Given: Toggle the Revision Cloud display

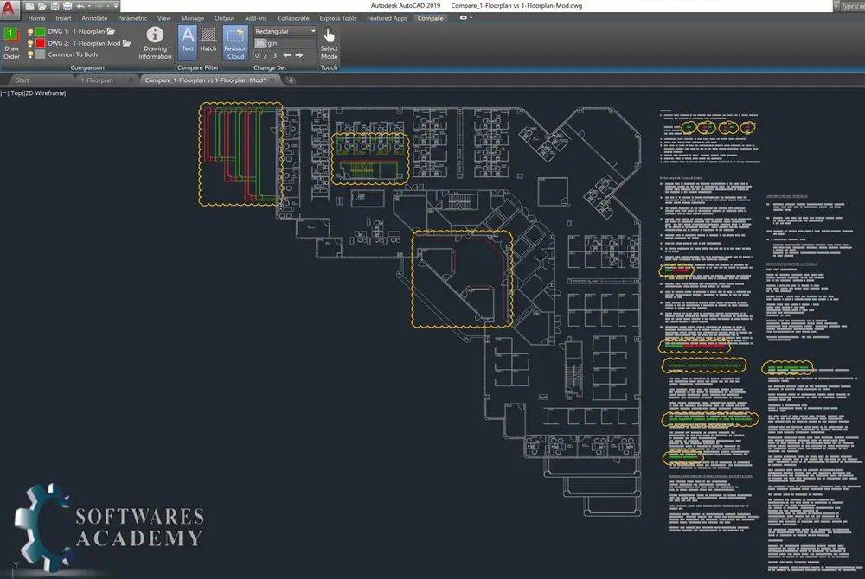Looking at the screenshot, I should [x=235, y=43].
